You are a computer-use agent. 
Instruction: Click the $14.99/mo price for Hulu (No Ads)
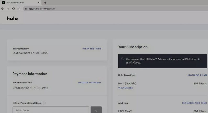[x=200, y=83]
